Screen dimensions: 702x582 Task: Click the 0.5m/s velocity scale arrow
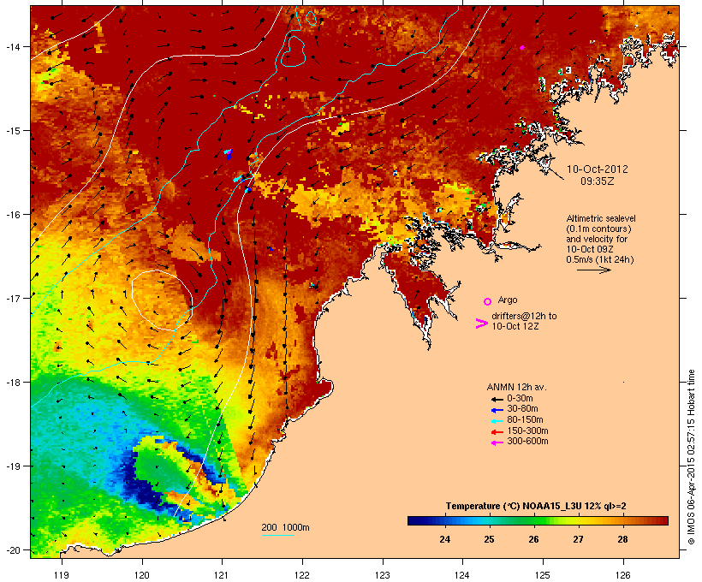[593, 270]
